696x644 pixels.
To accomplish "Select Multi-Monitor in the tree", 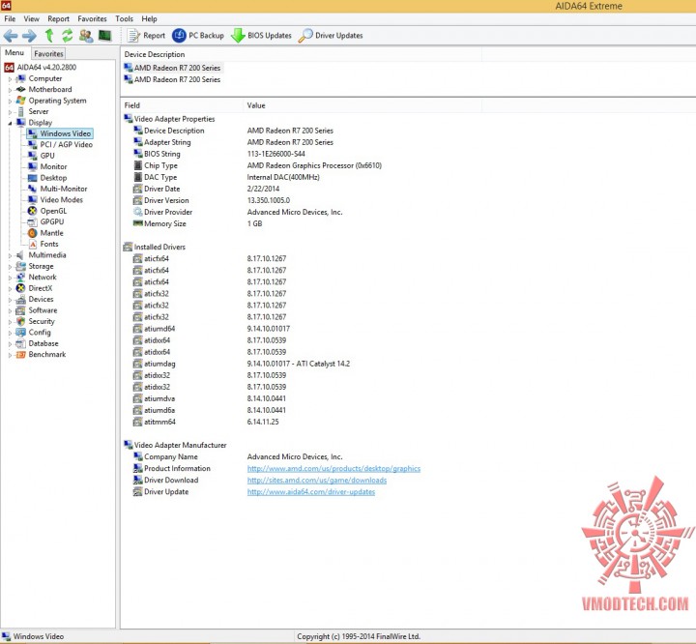I will tap(64, 189).
